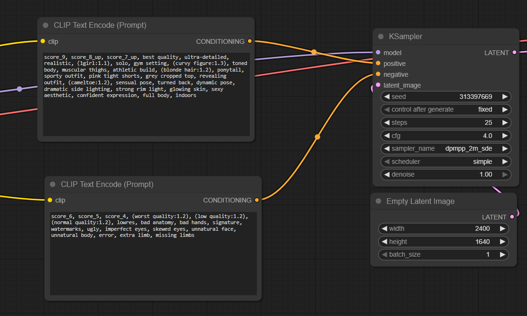Increase the seed value with its right arrow

(x=505, y=97)
